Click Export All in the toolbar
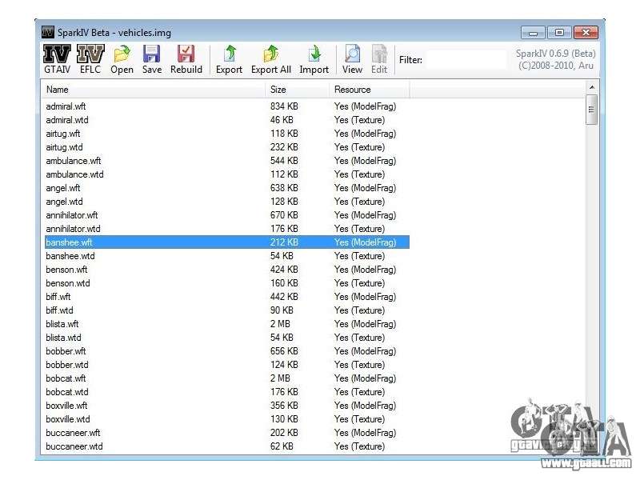 pyautogui.click(x=271, y=59)
